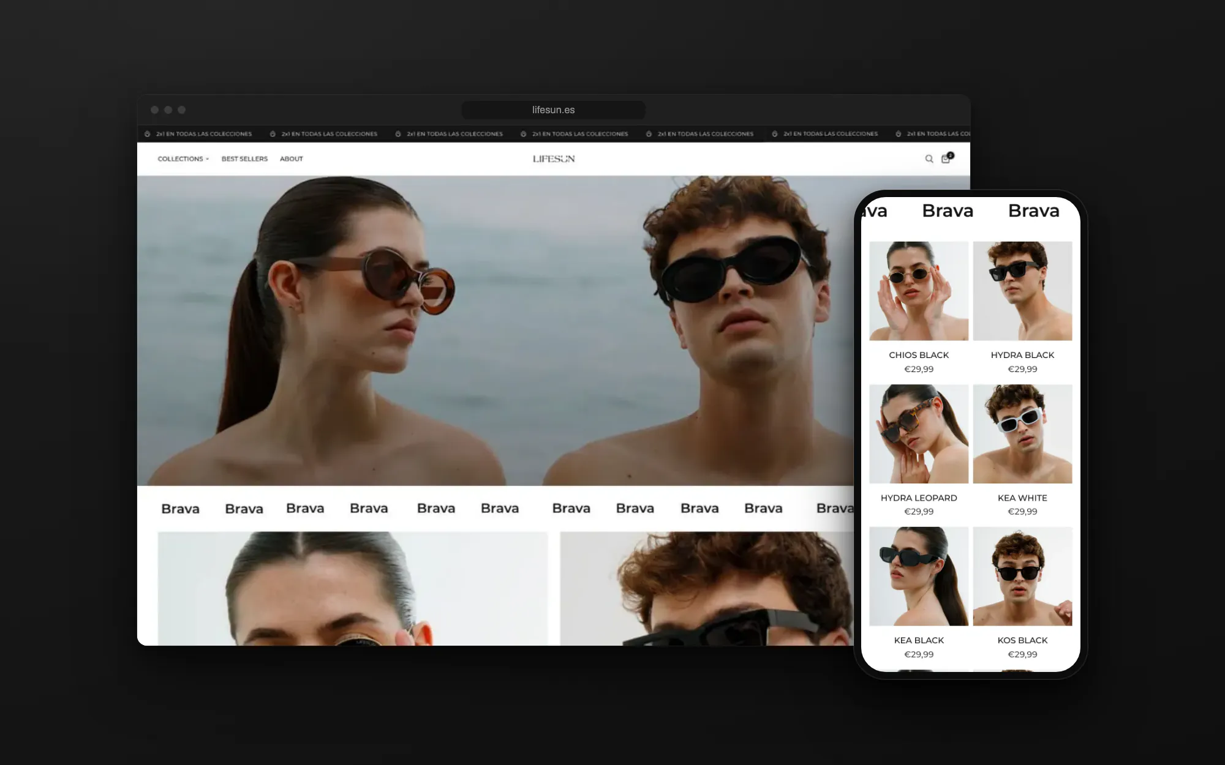Select the lifesun.es address bar
This screenshot has height=765, width=1225.
pos(553,110)
